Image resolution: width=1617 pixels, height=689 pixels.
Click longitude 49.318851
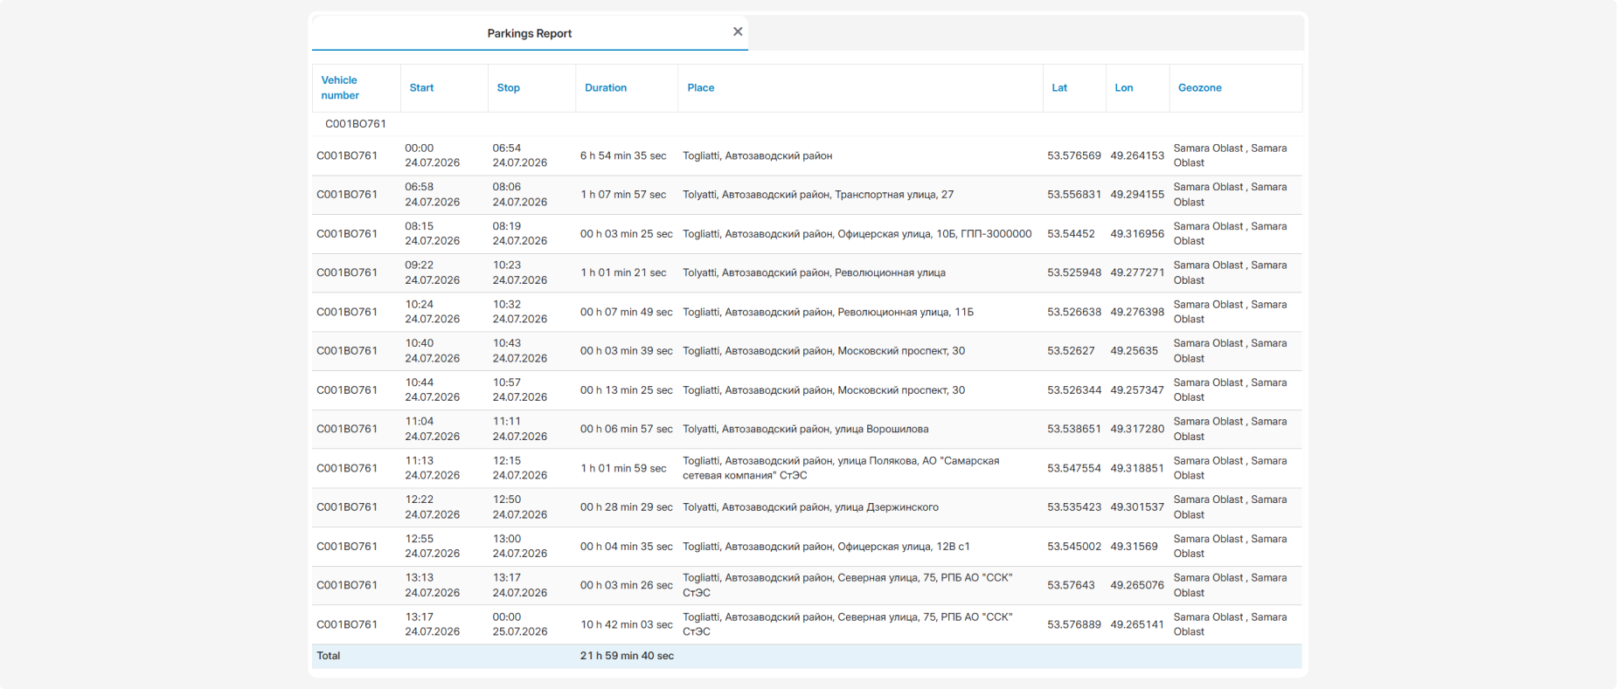pyautogui.click(x=1137, y=468)
